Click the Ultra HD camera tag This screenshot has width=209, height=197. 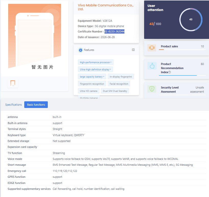click(x=88, y=91)
